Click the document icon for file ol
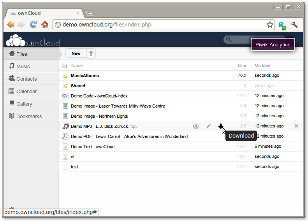Image resolution: width=308 pixels, height=221 pixels. point(65,157)
